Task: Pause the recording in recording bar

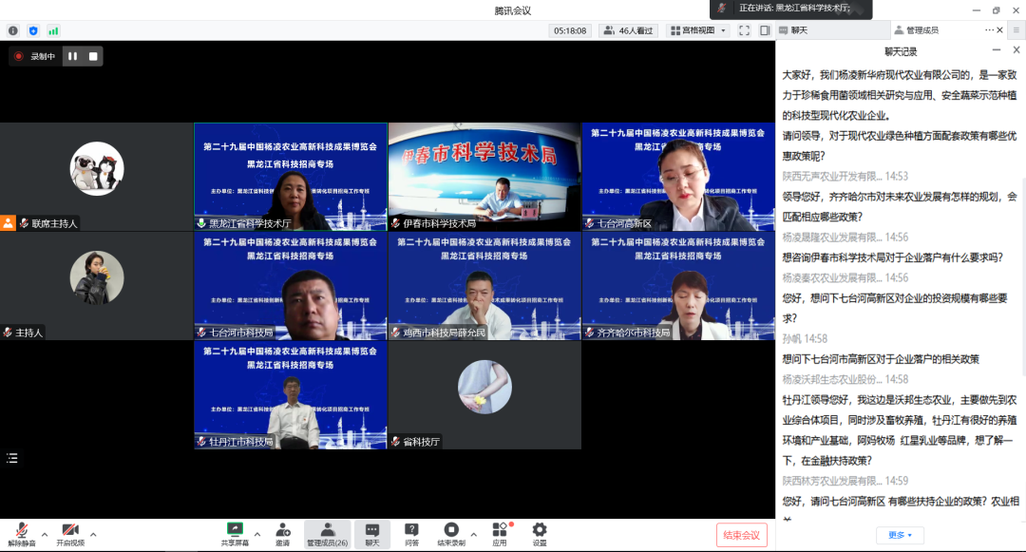Action: coord(72,56)
